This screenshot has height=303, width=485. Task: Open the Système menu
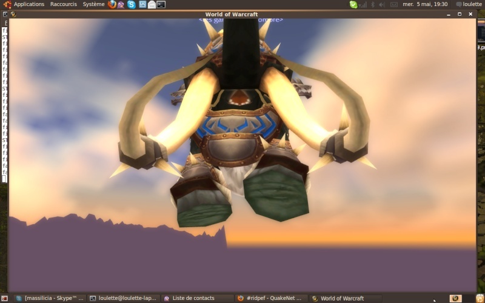[93, 4]
